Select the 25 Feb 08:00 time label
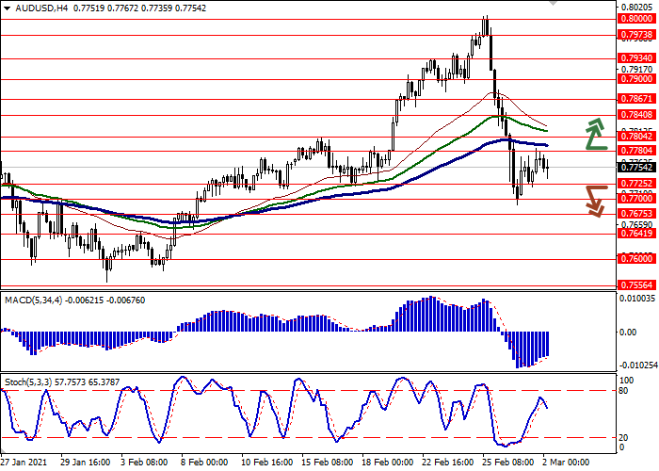 507,463
